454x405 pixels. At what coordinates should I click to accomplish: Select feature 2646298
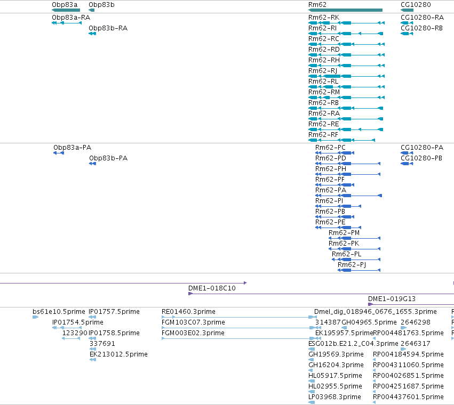(x=404, y=328)
